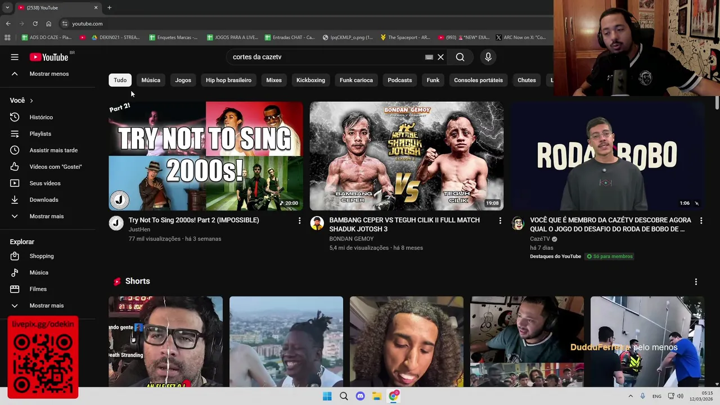Expand Mostrar mais under Filmes

[x=47, y=305]
